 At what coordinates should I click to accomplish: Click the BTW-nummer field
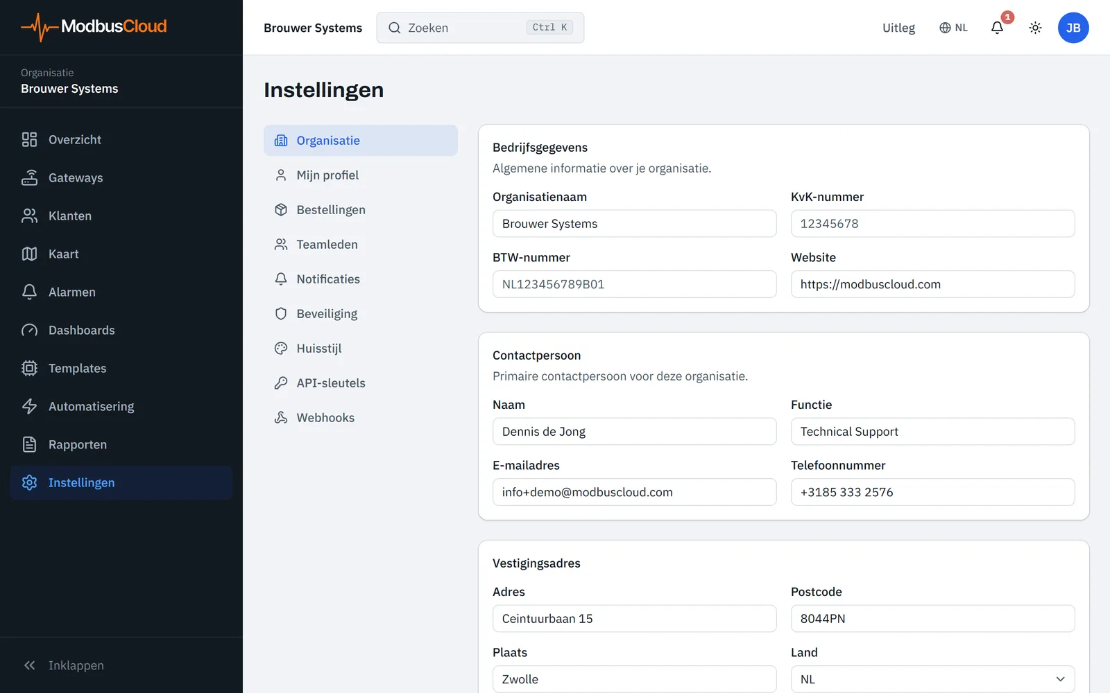[x=634, y=284]
